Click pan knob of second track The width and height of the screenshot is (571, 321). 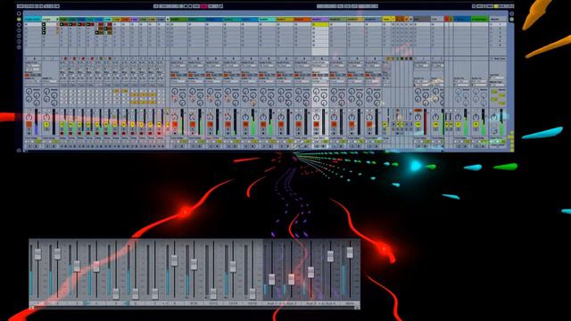46,117
